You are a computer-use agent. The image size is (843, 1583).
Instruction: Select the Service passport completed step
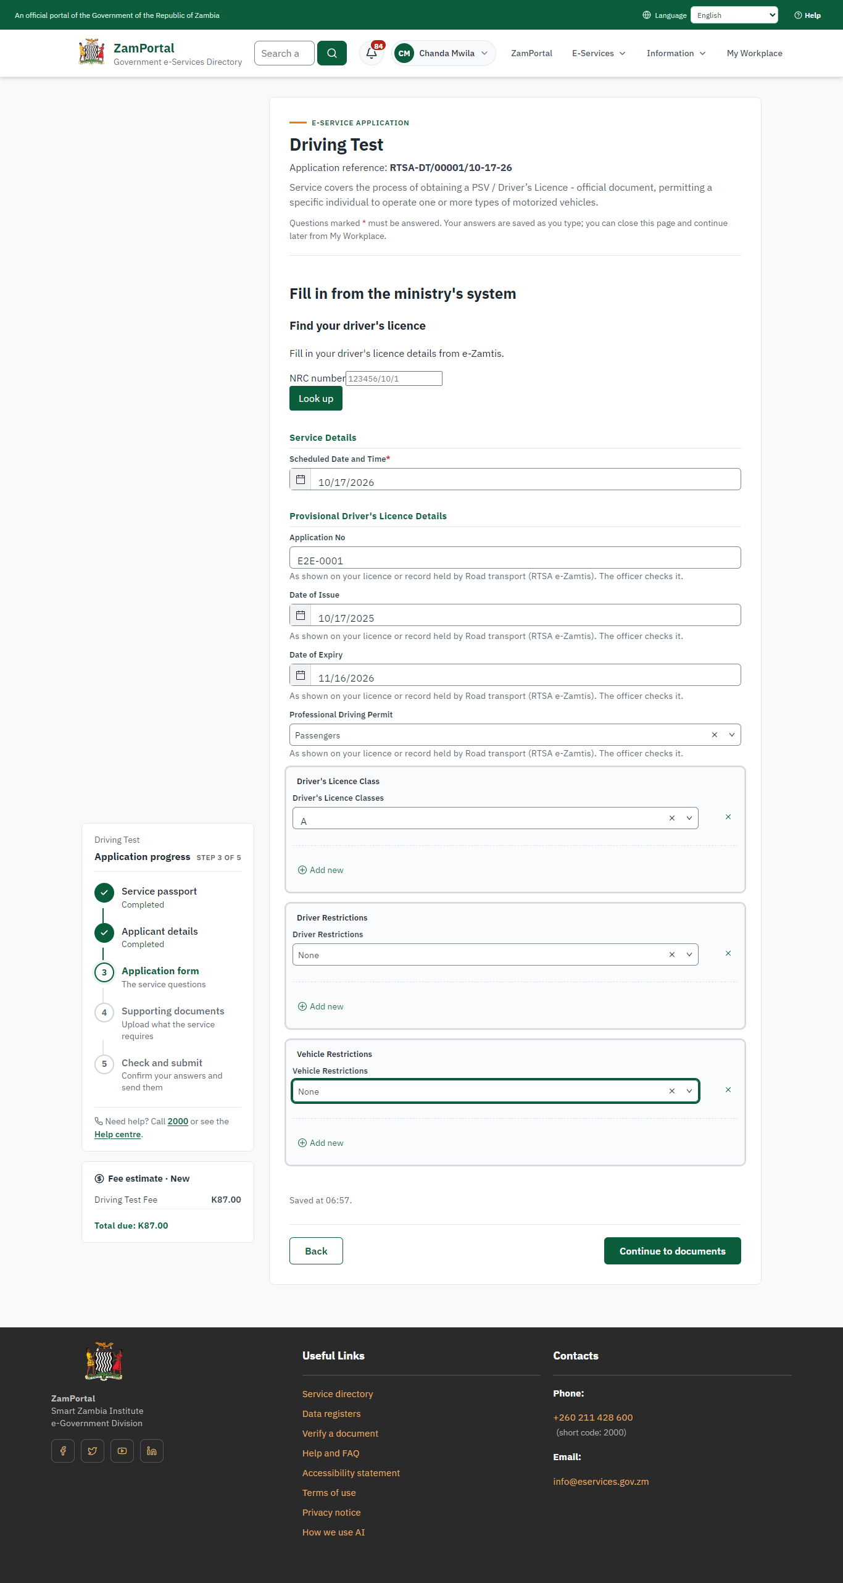(x=159, y=897)
